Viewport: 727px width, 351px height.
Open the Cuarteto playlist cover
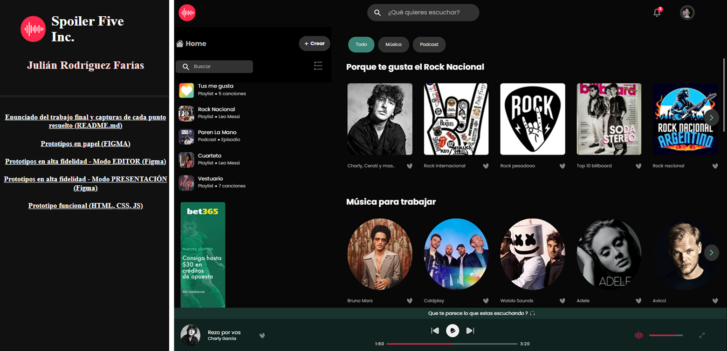coord(186,160)
